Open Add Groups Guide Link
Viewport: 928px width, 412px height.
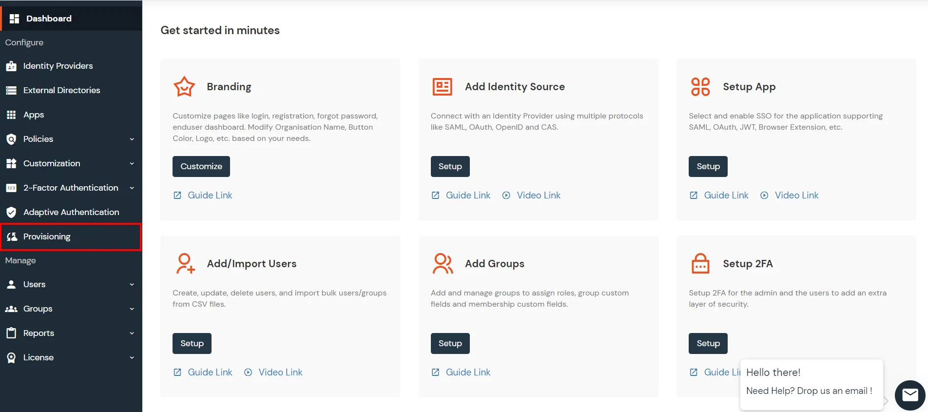[468, 372]
